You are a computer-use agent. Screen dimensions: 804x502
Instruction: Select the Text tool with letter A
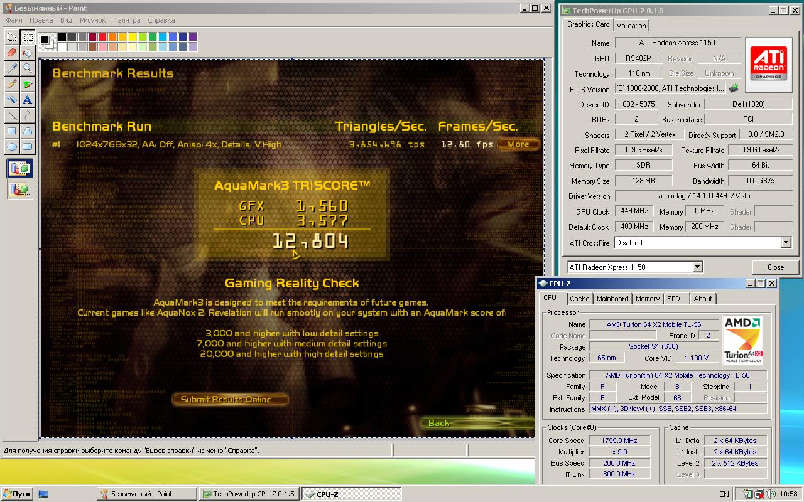(x=28, y=100)
